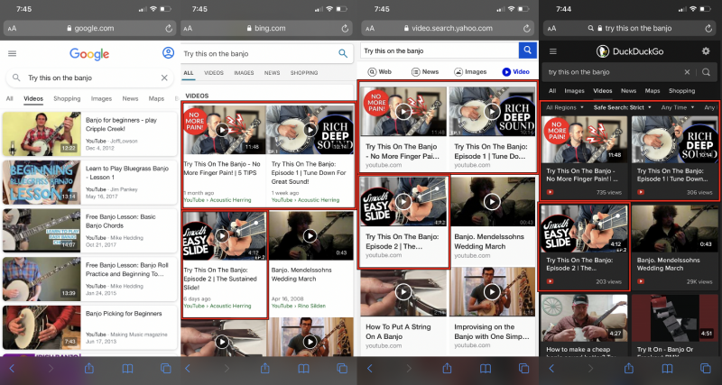722x385 pixels.
Task: Play Bing's "No More Pain" video thumbnail
Action: point(223,129)
